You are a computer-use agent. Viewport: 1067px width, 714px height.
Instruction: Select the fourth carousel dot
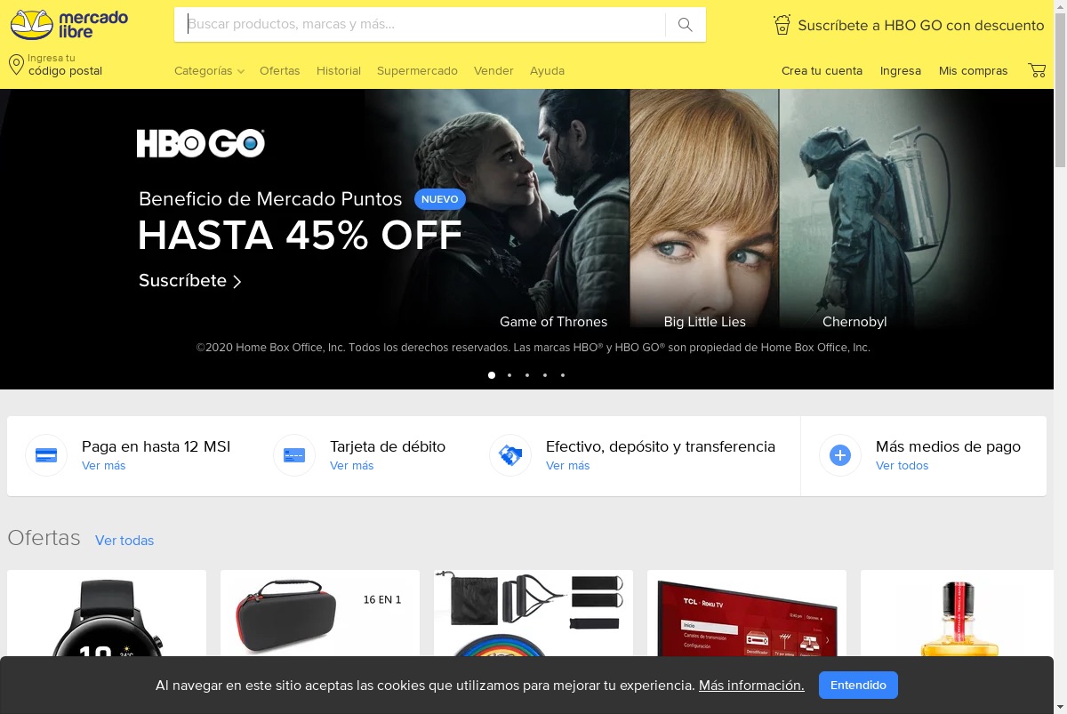[545, 375]
